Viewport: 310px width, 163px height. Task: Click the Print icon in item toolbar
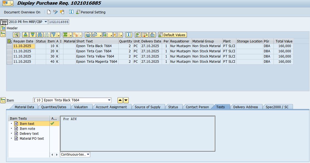88,35
